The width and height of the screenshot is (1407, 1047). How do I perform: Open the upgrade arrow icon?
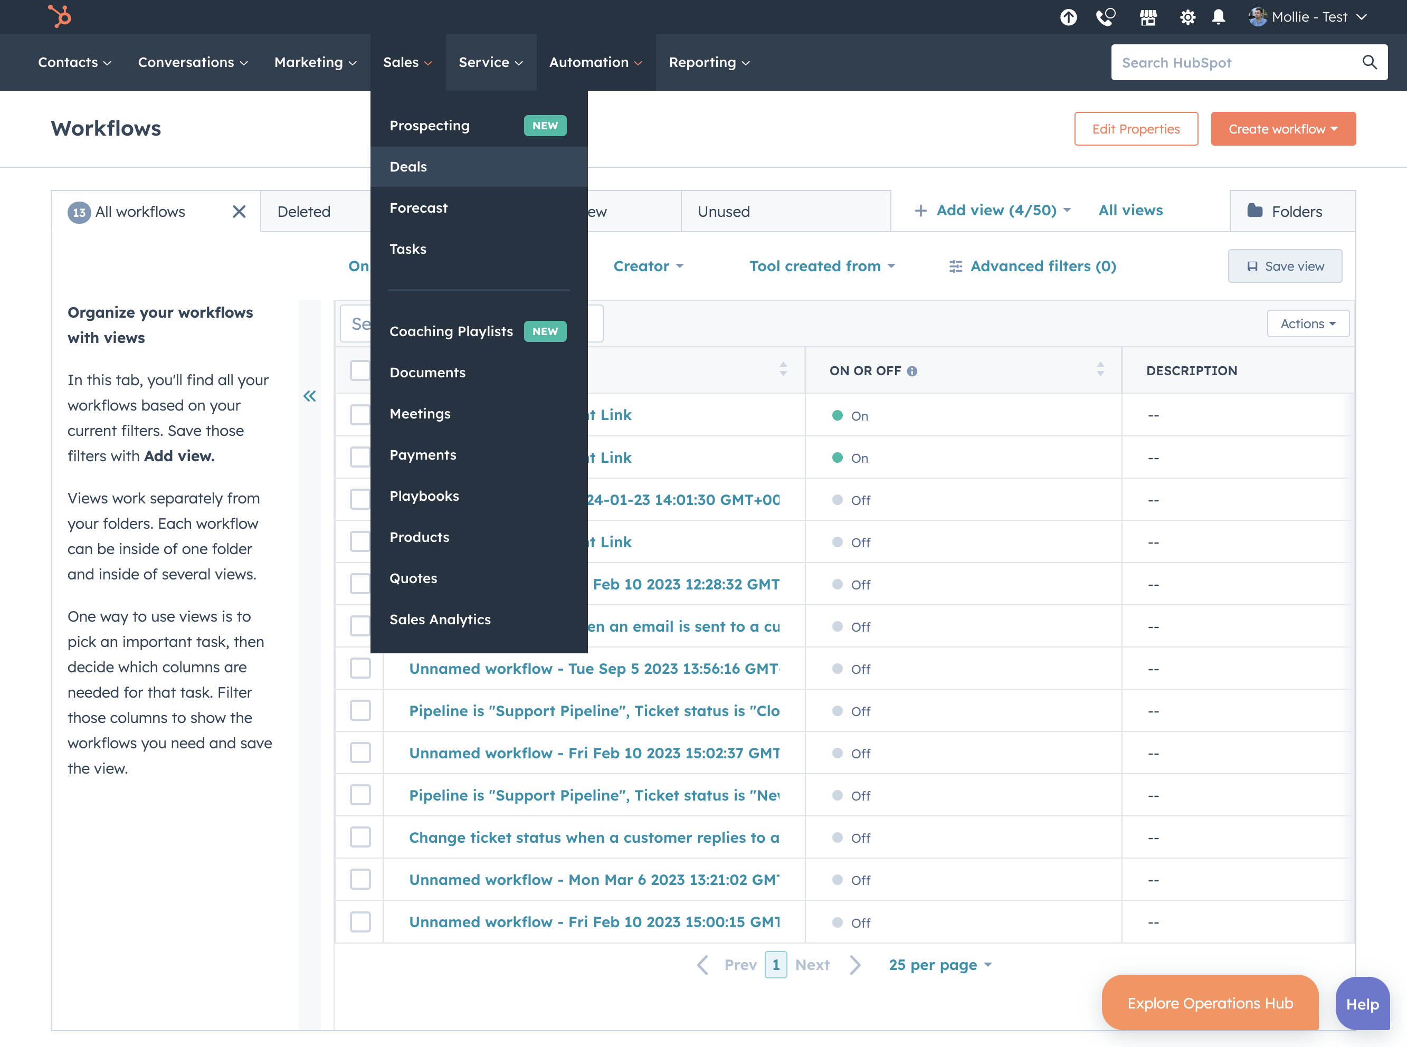[x=1069, y=17]
